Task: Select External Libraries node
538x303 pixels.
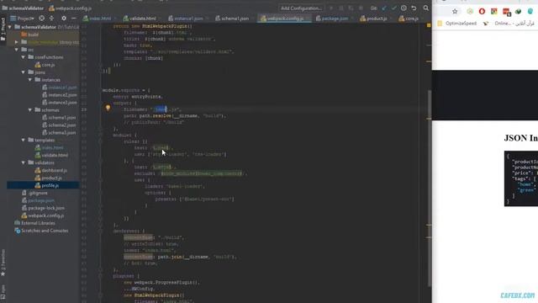Action: click(34, 223)
